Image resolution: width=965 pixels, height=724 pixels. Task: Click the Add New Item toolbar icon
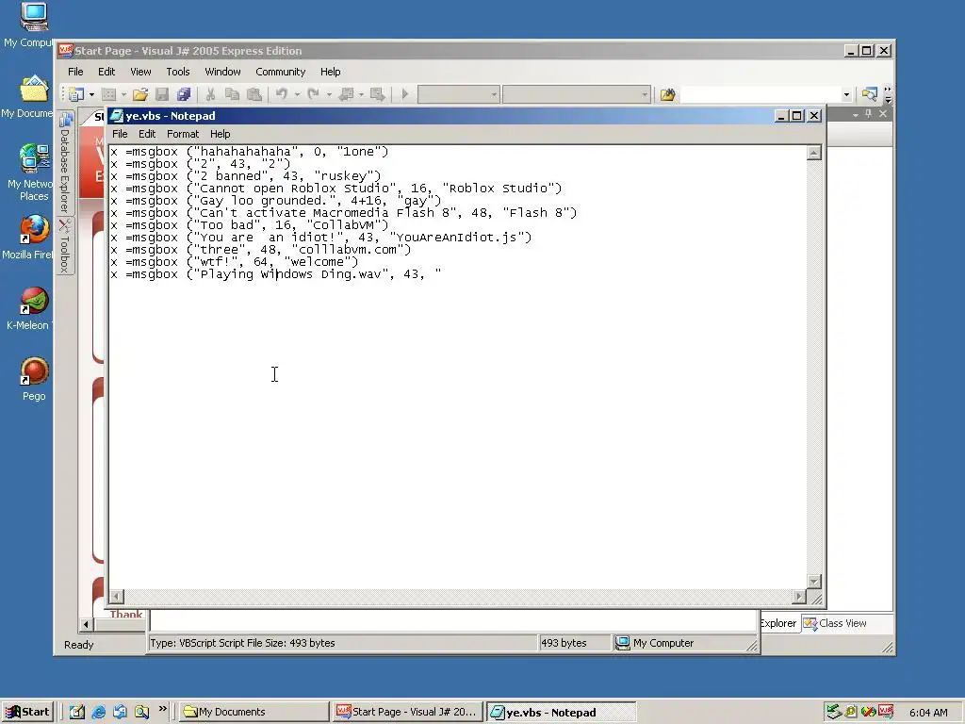click(108, 94)
